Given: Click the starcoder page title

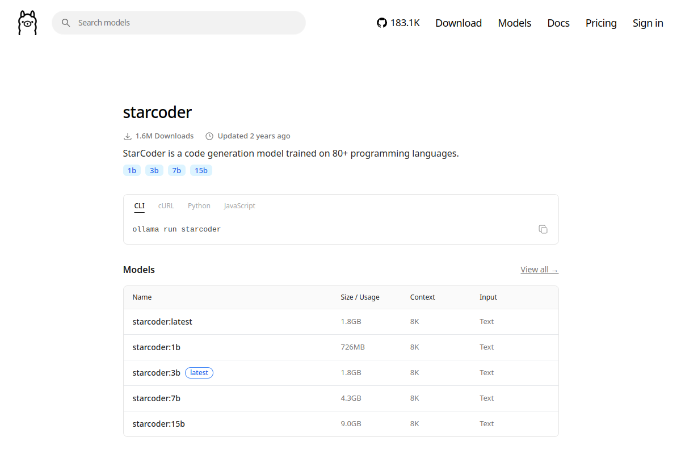Looking at the screenshot, I should click(x=157, y=112).
